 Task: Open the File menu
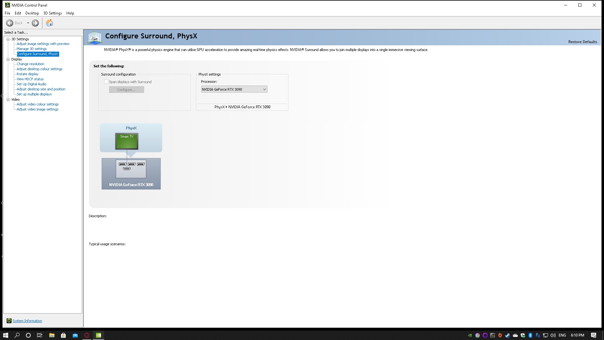pos(8,13)
